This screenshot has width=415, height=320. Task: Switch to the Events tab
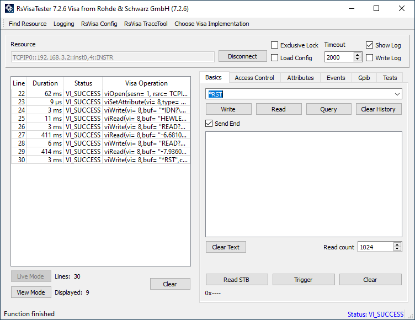(336, 78)
